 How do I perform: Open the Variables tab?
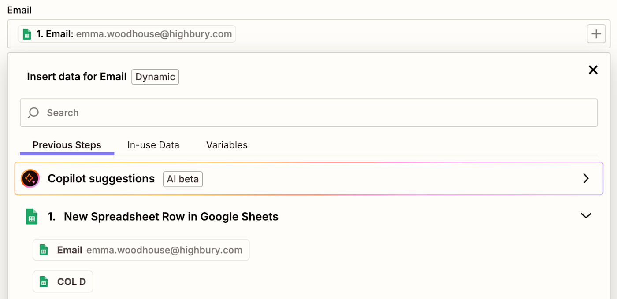[x=227, y=145]
